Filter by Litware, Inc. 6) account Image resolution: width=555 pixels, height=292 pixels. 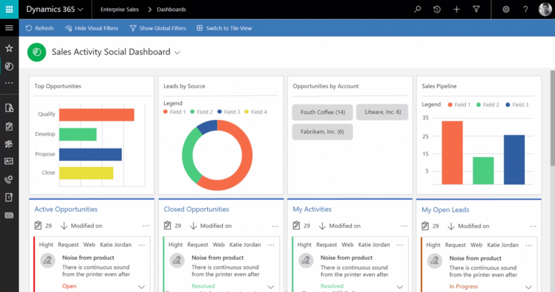tap(382, 112)
